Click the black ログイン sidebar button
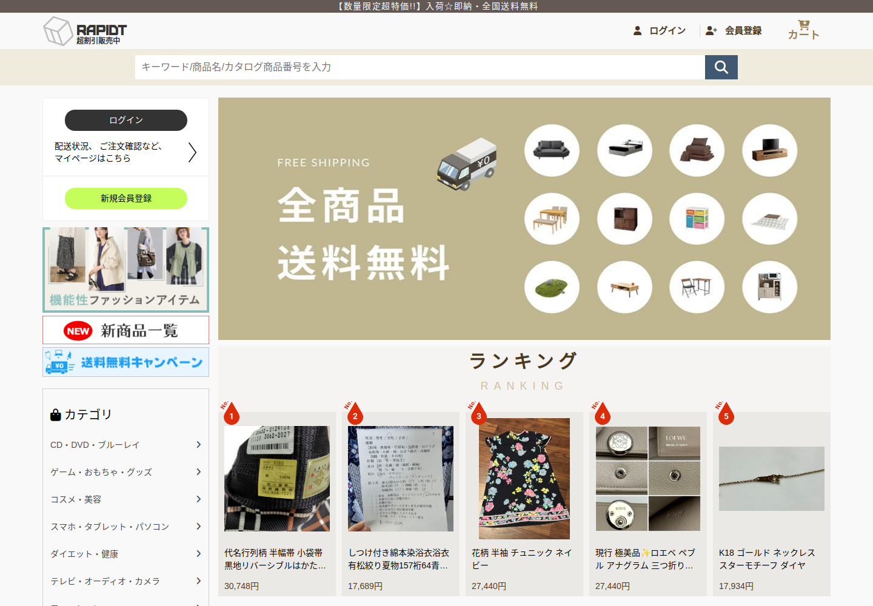This screenshot has width=873, height=606. pos(126,120)
